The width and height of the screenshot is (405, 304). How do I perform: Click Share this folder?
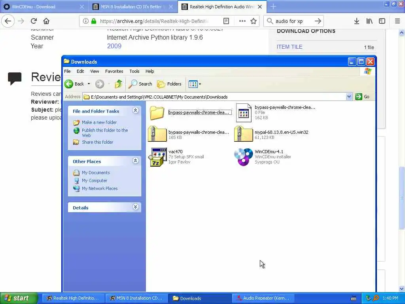click(97, 142)
